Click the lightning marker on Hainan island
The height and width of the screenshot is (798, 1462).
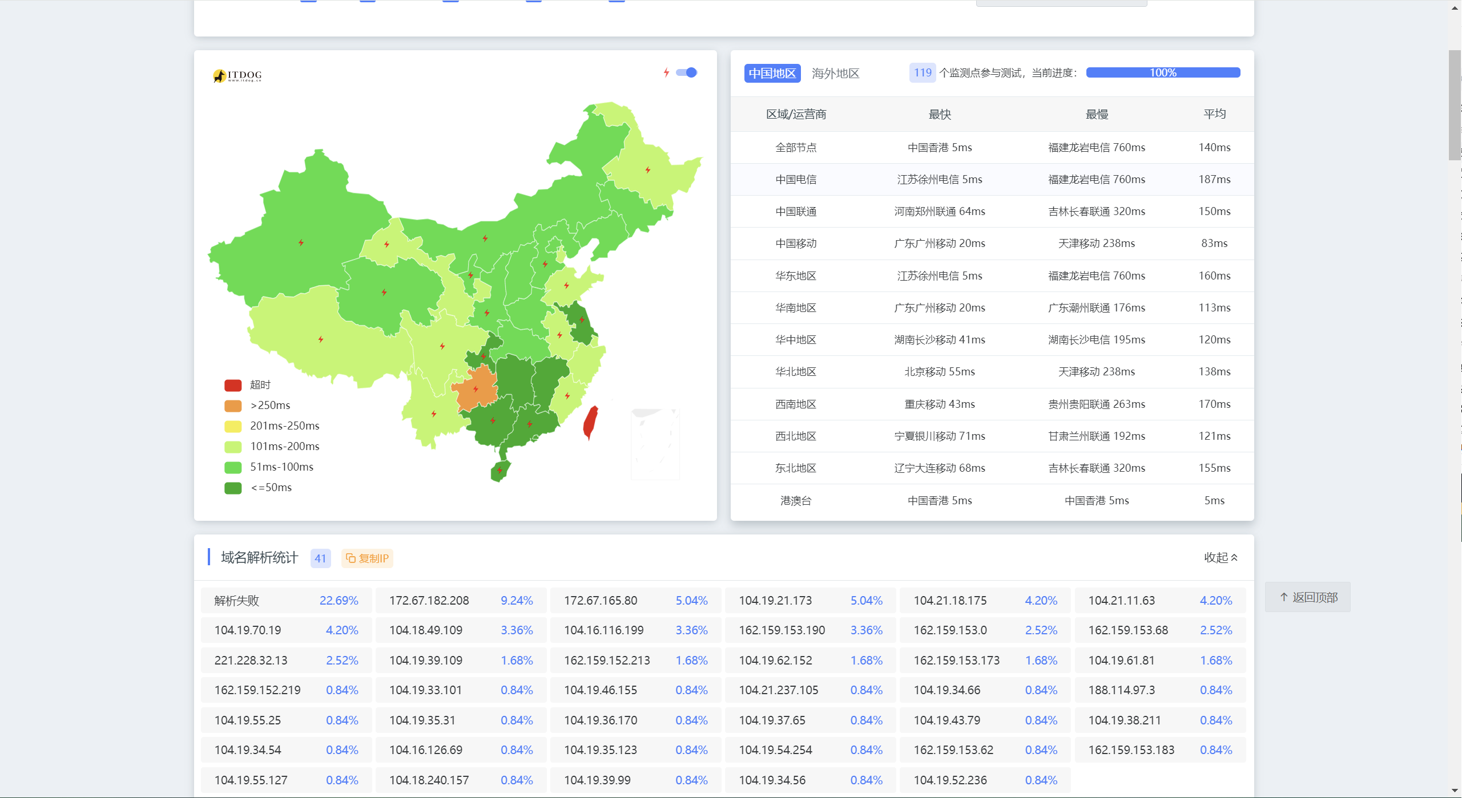pyautogui.click(x=500, y=471)
